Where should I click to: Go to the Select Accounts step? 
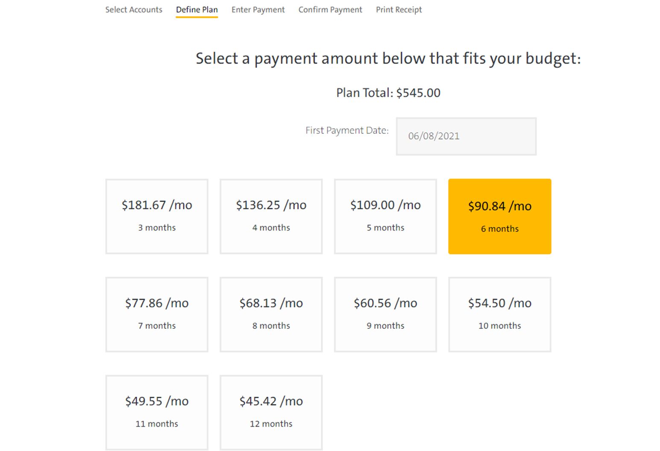coord(134,10)
